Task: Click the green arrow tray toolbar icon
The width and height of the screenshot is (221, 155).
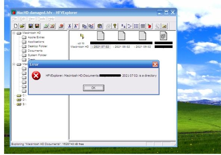Action: (x=45, y=26)
